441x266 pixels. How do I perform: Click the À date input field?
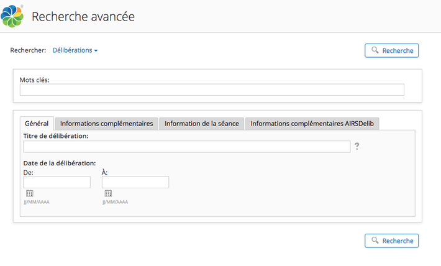(135, 182)
